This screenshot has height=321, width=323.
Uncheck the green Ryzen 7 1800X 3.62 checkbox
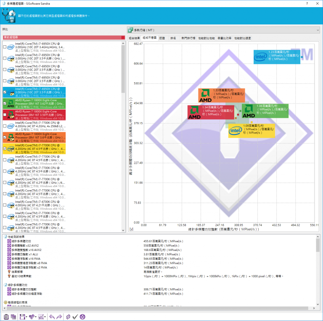click(x=5, y=103)
